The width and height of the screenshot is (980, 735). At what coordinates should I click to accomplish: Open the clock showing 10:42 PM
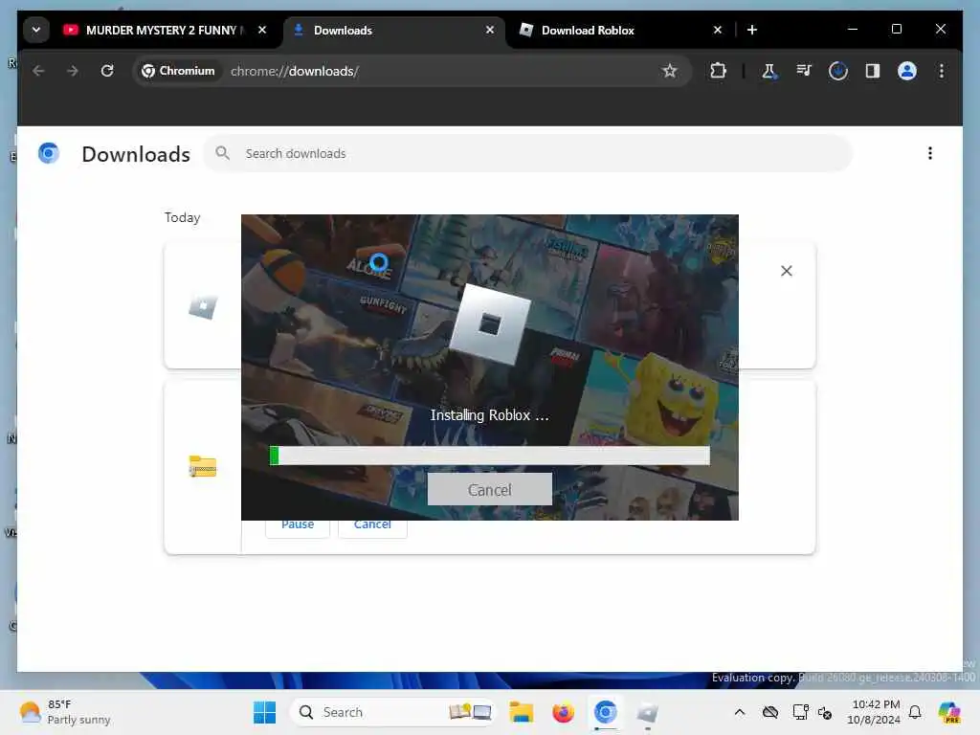coord(874,712)
